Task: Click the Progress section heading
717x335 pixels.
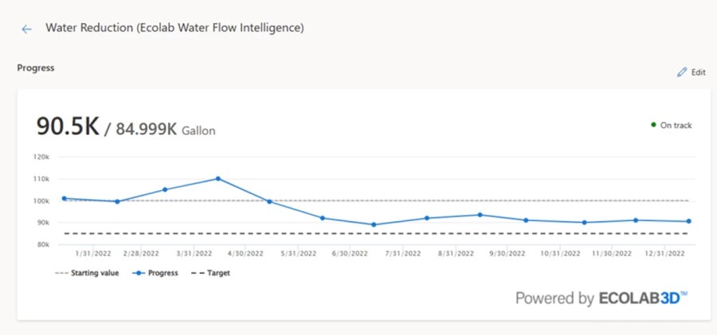Action: (x=36, y=68)
